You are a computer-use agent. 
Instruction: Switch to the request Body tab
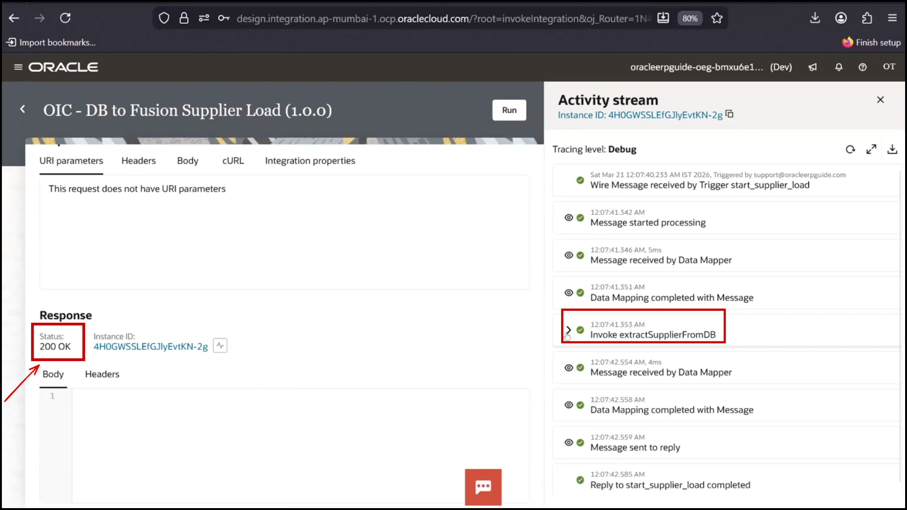pos(188,161)
